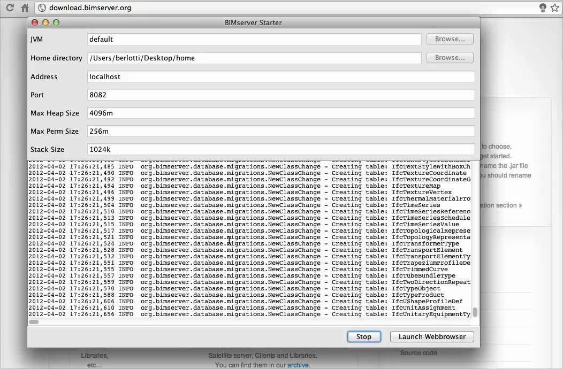Click the browser home icon
The height and width of the screenshot is (369, 563).
tap(25, 7)
